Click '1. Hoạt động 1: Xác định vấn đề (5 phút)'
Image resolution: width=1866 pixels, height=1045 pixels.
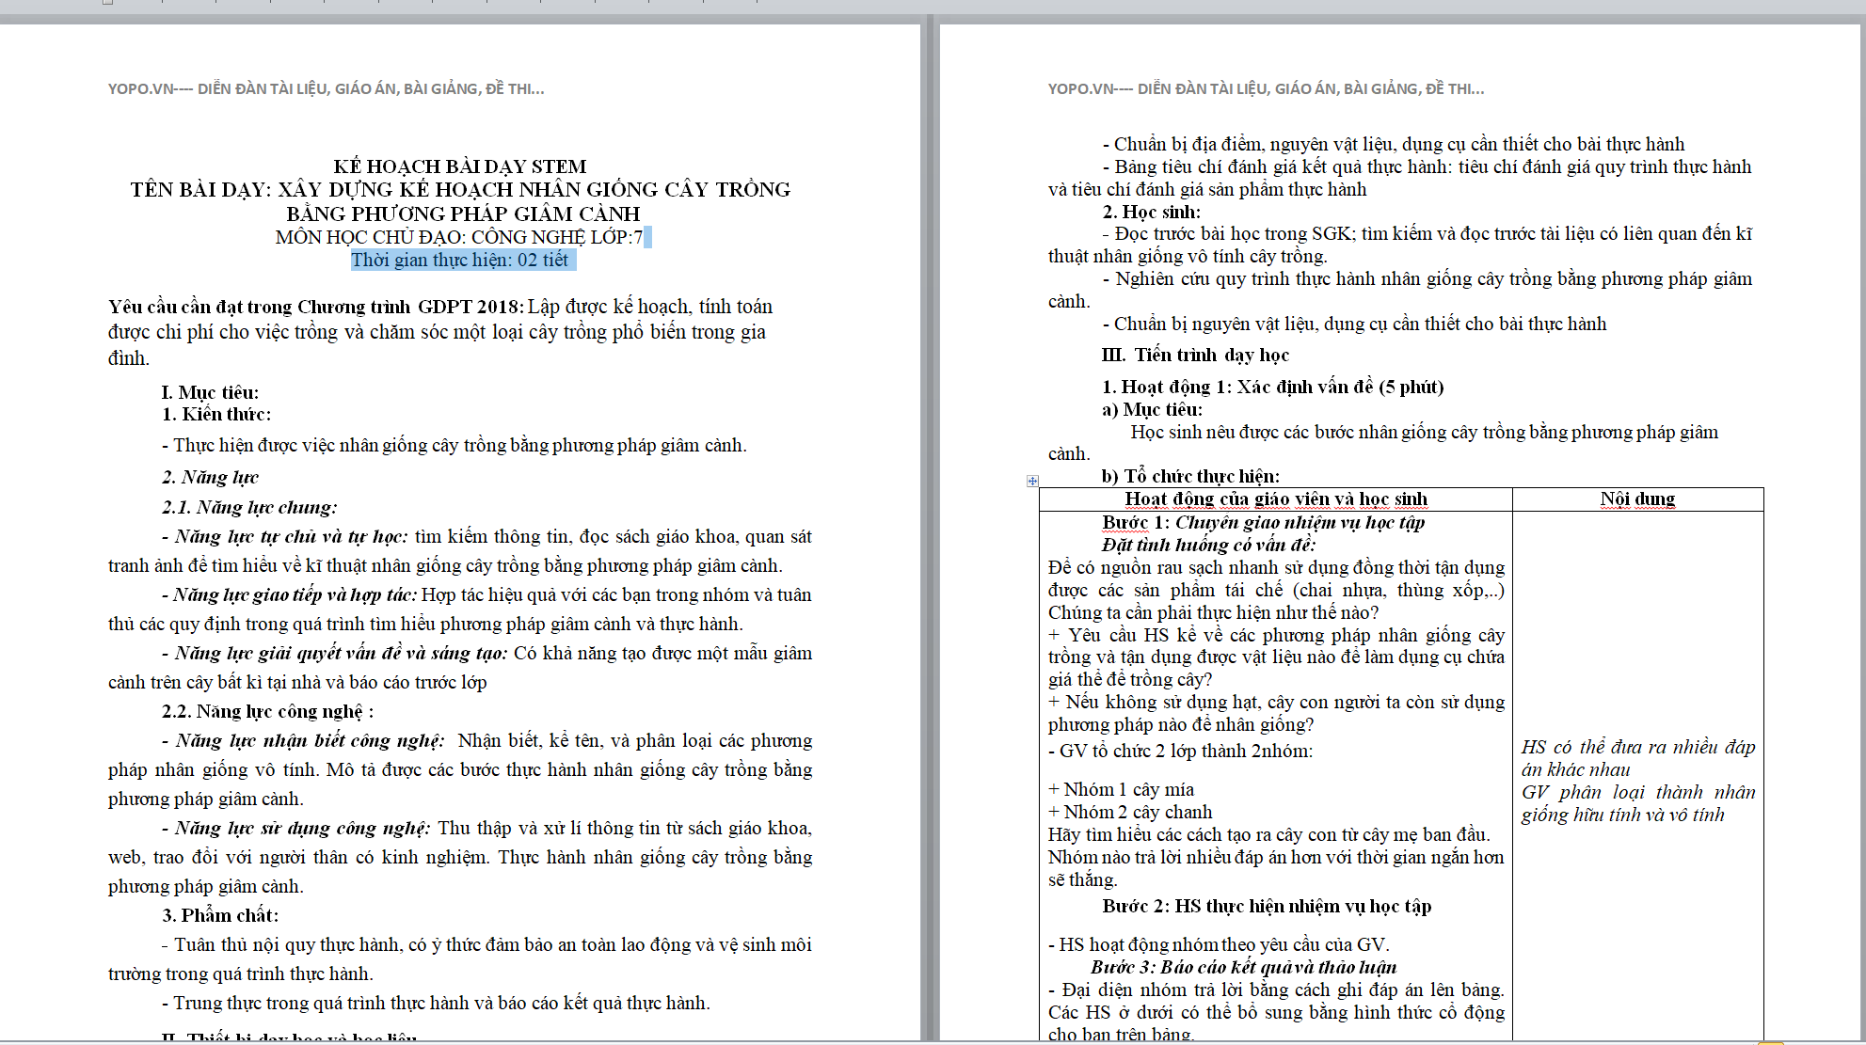1273,387
